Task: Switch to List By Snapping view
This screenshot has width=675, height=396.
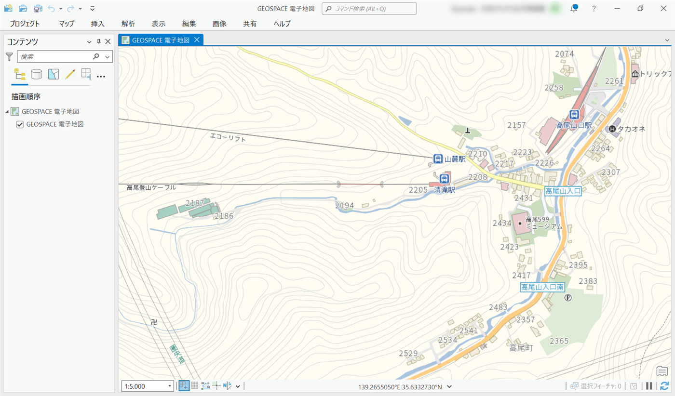Action: pyautogui.click(x=86, y=74)
